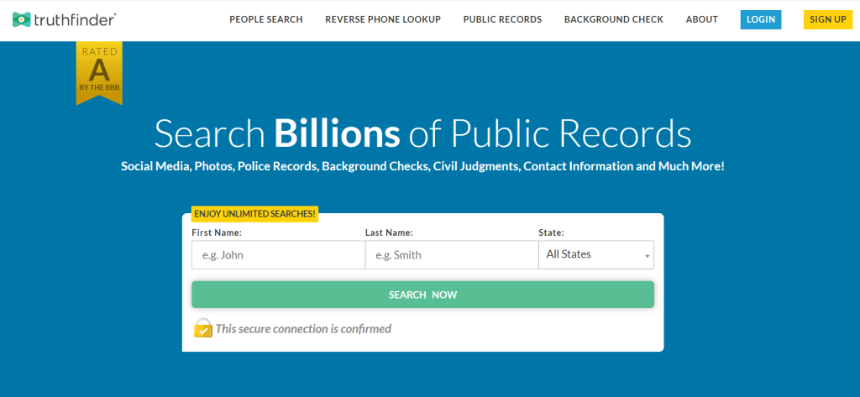The width and height of the screenshot is (860, 397).
Task: Go to Reverse Phone Lookup page
Action: point(382,19)
